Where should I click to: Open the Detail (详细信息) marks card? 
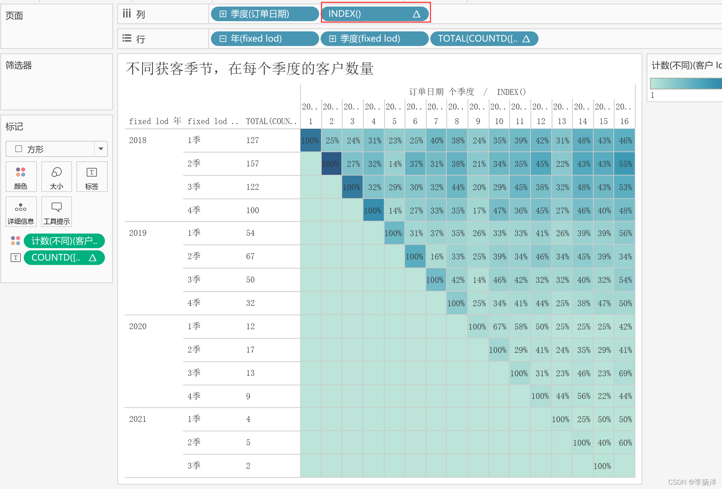21,212
